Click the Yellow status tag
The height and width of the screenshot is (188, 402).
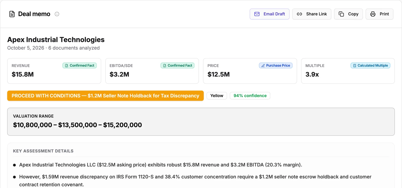pos(217,96)
